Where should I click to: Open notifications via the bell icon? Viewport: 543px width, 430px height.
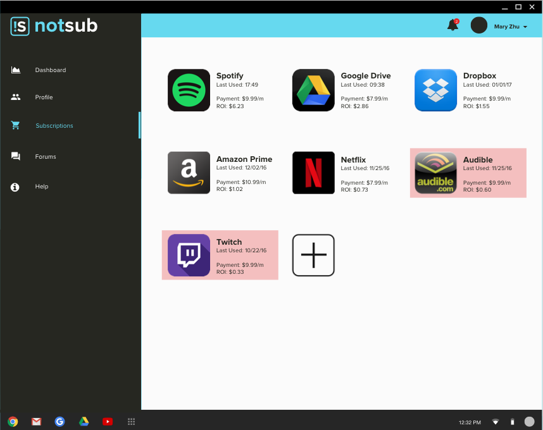coord(453,25)
